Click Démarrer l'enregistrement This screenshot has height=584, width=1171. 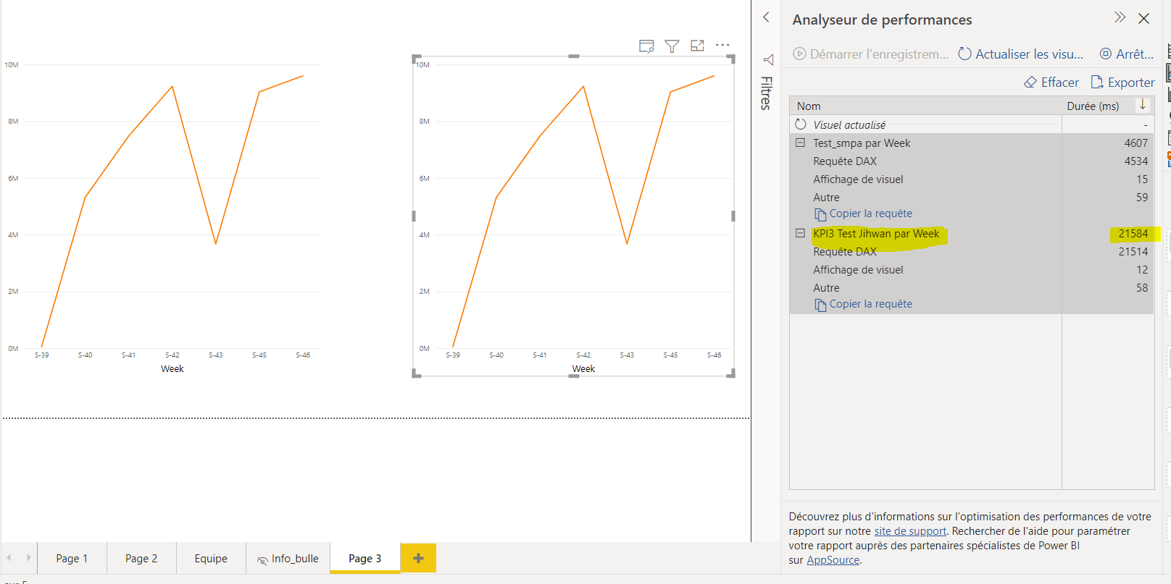(x=870, y=54)
